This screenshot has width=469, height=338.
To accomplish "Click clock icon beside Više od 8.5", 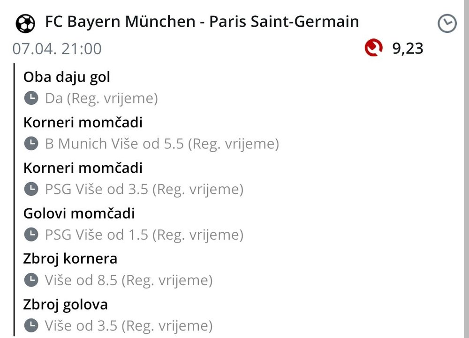I will (31, 280).
